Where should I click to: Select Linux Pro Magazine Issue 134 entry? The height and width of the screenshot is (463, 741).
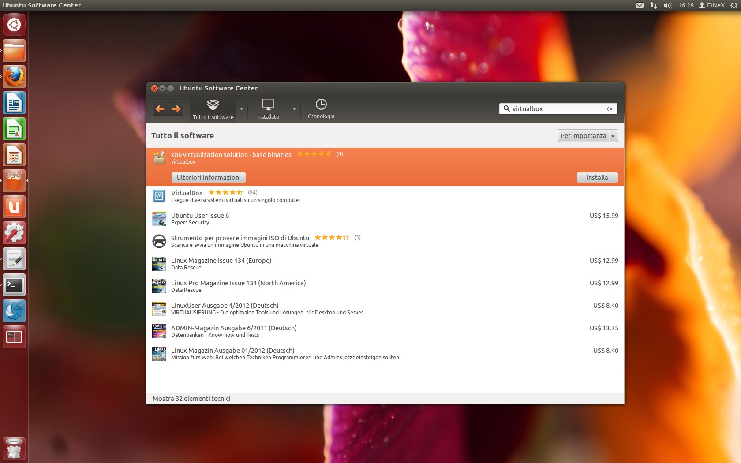(x=385, y=286)
